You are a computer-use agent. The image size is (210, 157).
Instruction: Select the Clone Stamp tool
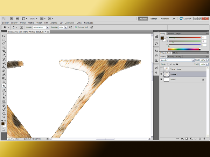(4, 67)
